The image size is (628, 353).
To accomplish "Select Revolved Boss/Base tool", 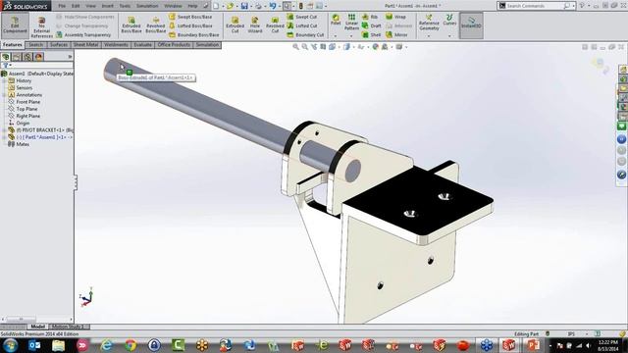I will 156,25.
